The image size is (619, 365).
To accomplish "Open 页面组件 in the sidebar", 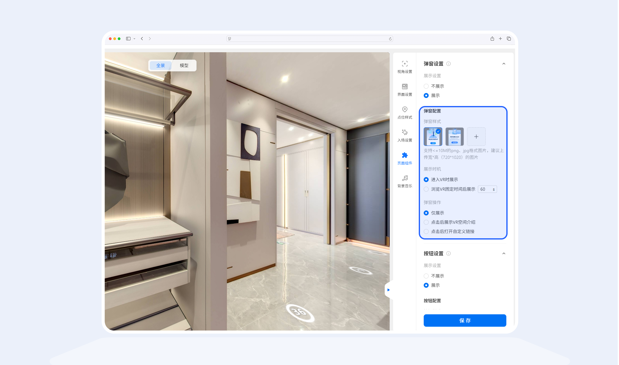I will (405, 158).
